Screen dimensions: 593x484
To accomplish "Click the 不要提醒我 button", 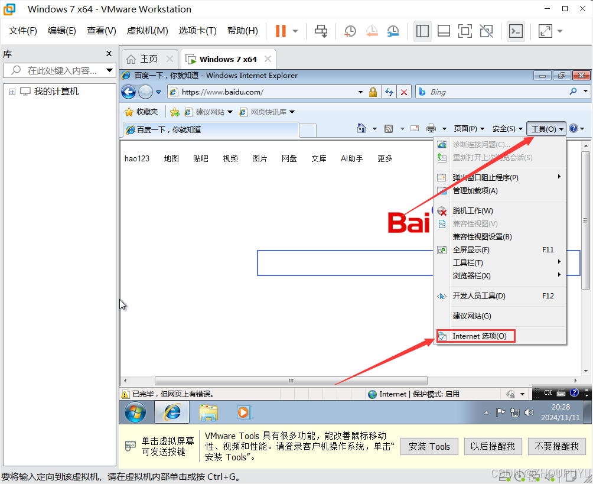I will [x=557, y=447].
